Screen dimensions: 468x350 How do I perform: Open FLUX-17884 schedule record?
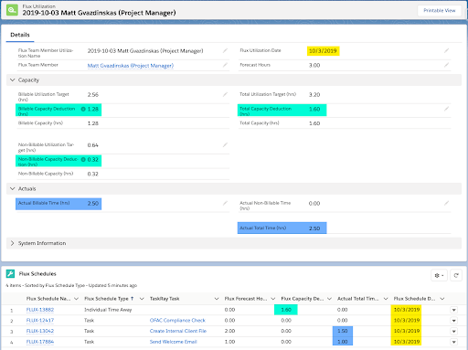tap(40, 342)
